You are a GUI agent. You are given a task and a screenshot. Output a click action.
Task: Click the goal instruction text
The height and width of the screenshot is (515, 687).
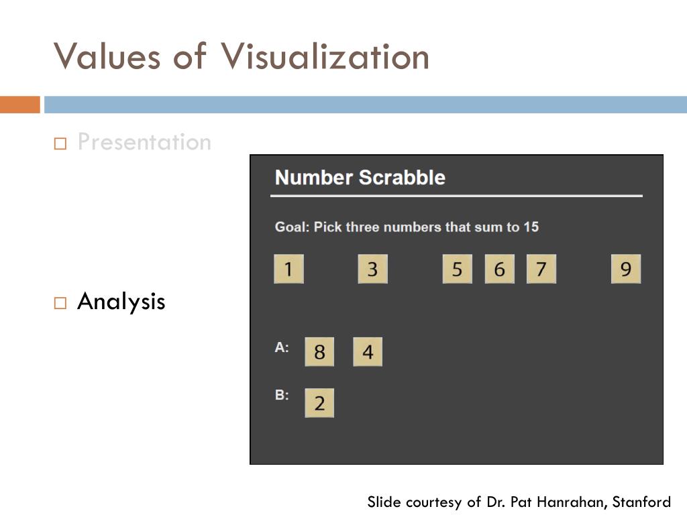click(x=407, y=227)
